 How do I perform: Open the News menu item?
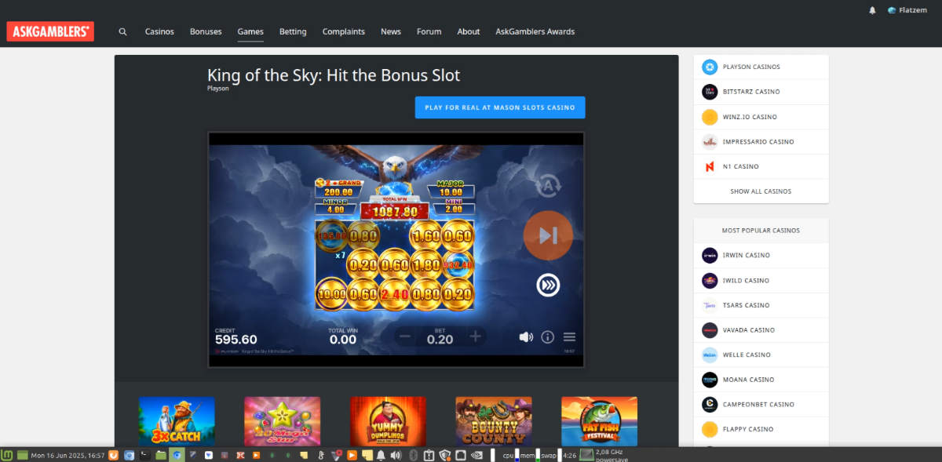(x=391, y=31)
